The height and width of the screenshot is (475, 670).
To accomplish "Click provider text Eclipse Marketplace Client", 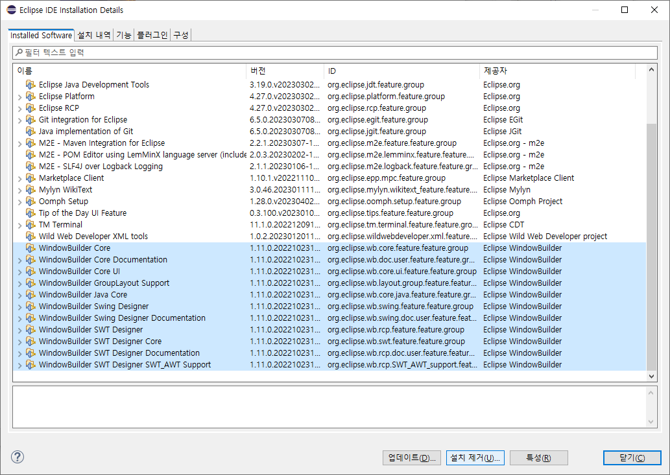I will (529, 178).
